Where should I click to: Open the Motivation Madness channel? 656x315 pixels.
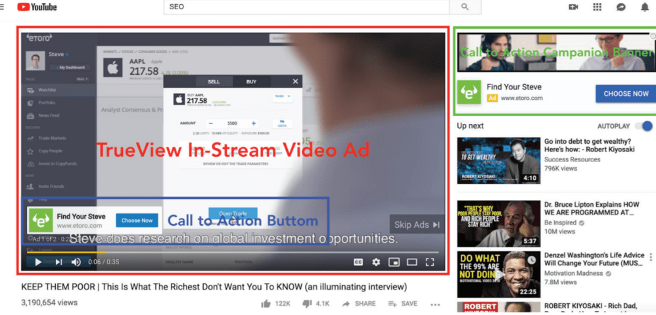pyautogui.click(x=574, y=273)
